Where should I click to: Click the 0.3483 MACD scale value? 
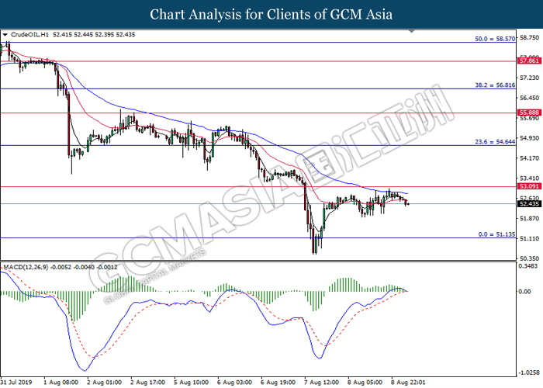click(x=529, y=267)
